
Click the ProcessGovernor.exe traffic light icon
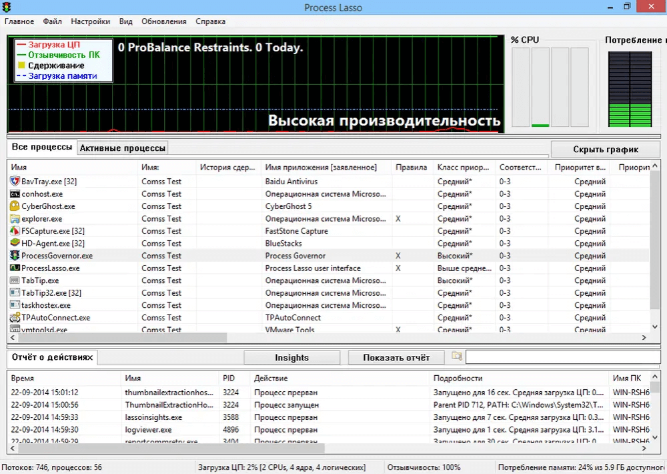tap(15, 256)
